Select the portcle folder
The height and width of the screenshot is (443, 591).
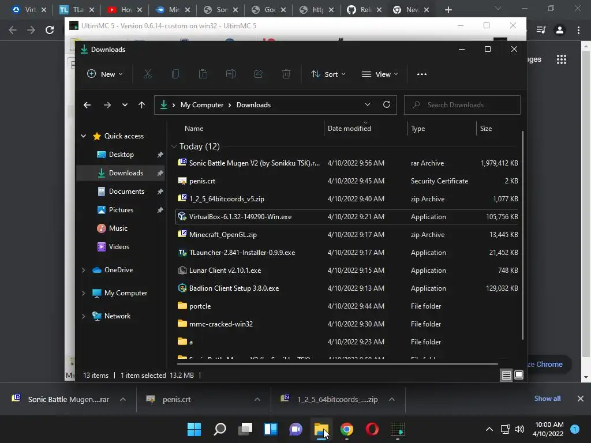(347, 306)
